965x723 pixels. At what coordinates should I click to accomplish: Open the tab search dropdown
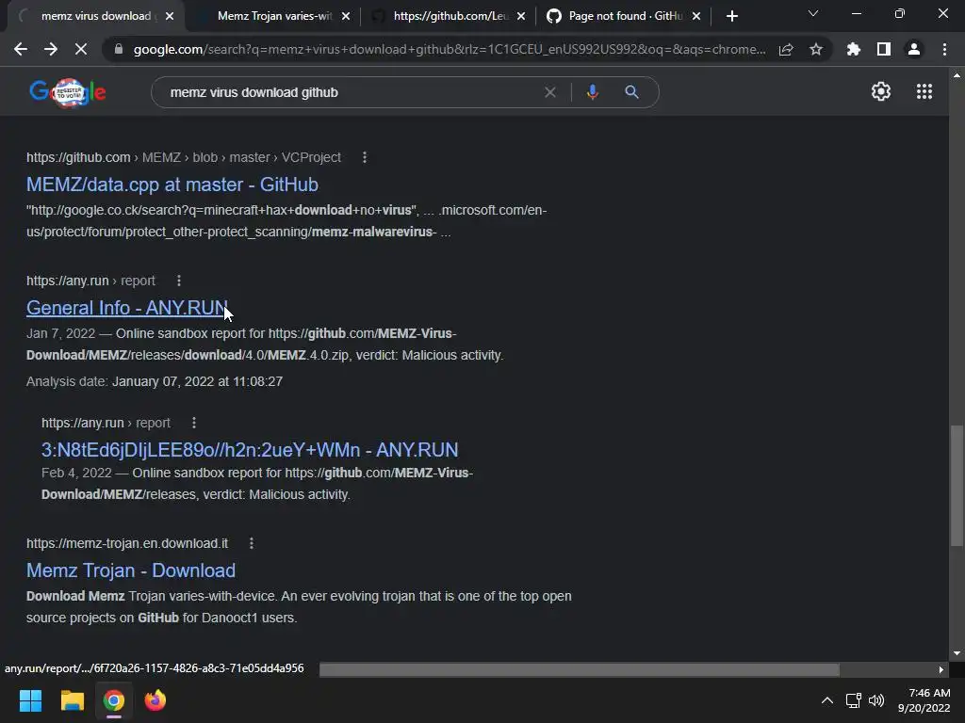(813, 13)
